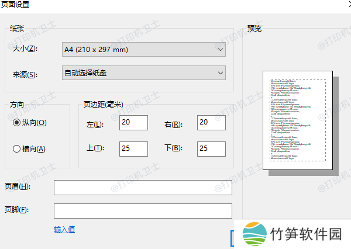Focus the 右 right margin field

click(211, 123)
